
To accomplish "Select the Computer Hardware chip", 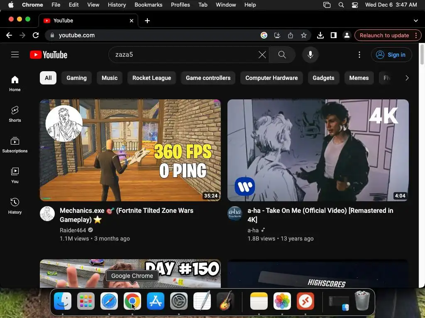I will [x=271, y=78].
